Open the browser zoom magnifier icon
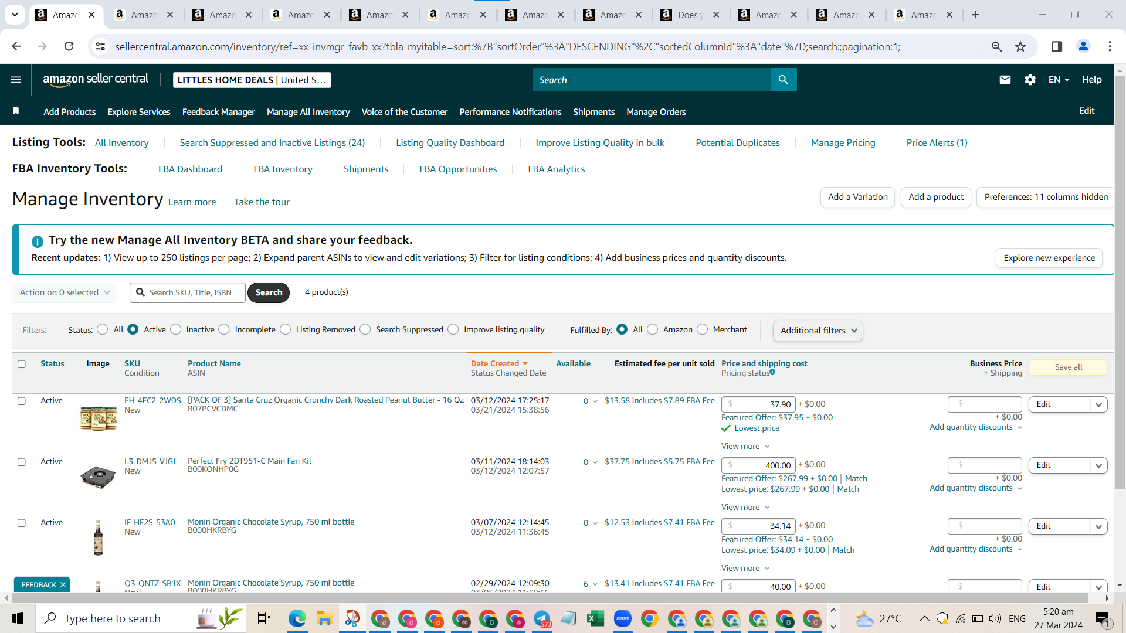 [x=996, y=46]
